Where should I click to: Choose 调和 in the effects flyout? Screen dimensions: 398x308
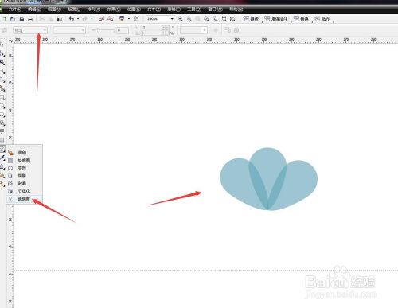pos(24,153)
